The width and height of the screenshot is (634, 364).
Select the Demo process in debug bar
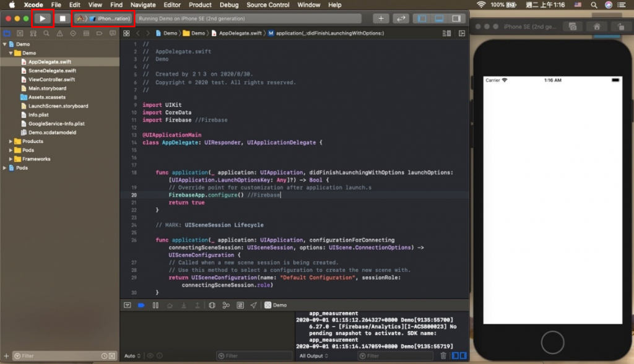click(x=276, y=305)
